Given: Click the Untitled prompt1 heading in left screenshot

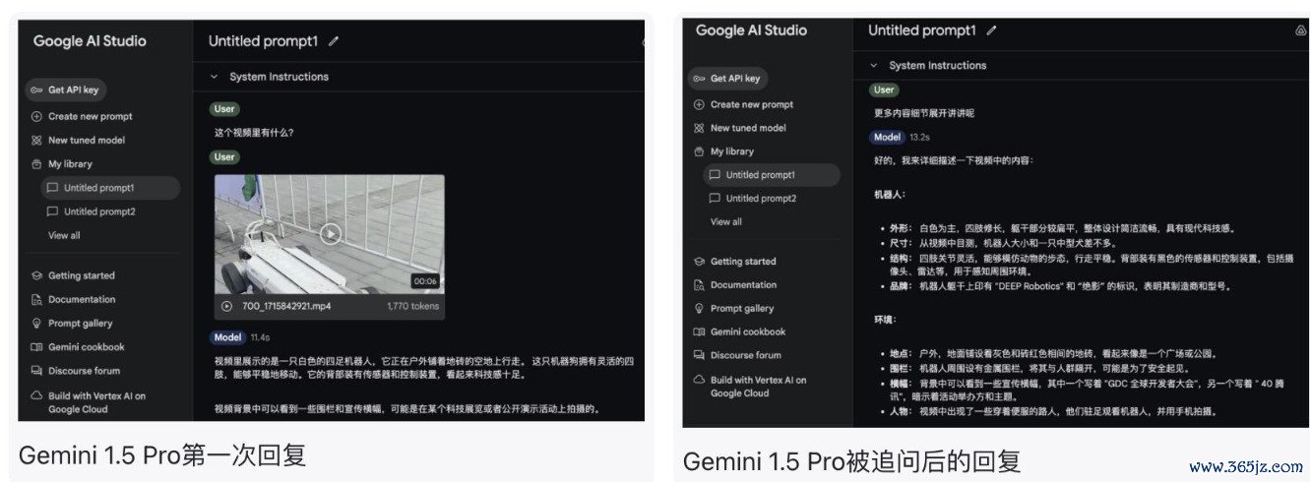Looking at the screenshot, I should (265, 41).
